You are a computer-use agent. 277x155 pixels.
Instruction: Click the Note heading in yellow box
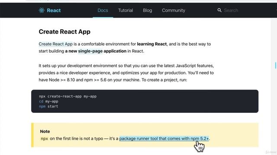(x=45, y=131)
